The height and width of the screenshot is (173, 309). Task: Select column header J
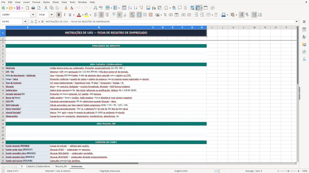[x=222, y=27]
